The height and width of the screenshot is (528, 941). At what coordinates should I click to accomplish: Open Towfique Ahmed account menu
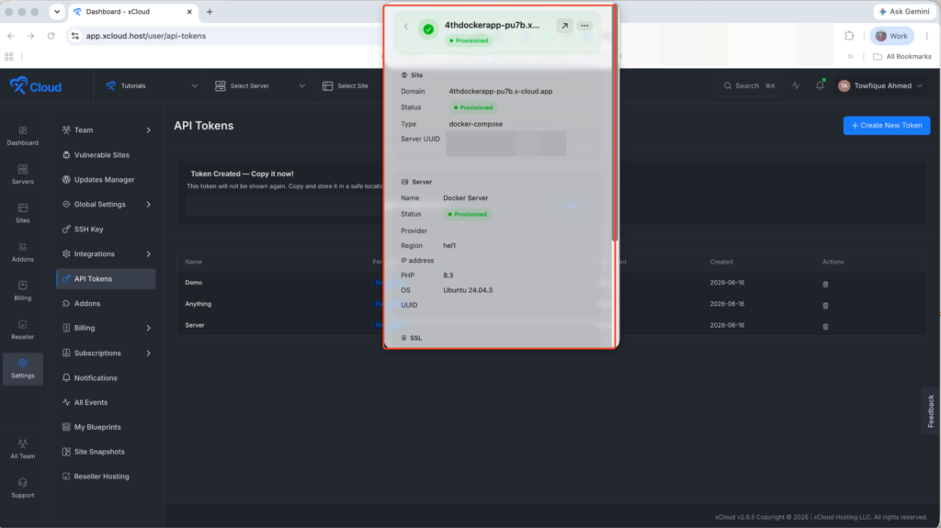point(880,85)
